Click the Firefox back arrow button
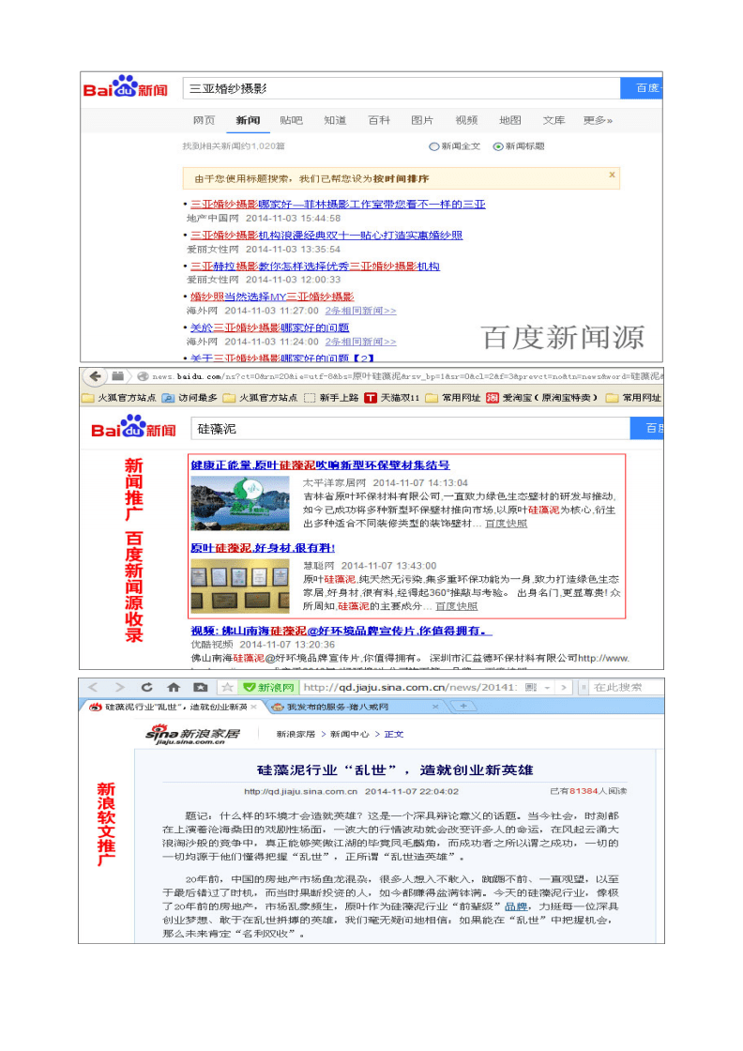The height and width of the screenshot is (1051, 743). click(95, 376)
